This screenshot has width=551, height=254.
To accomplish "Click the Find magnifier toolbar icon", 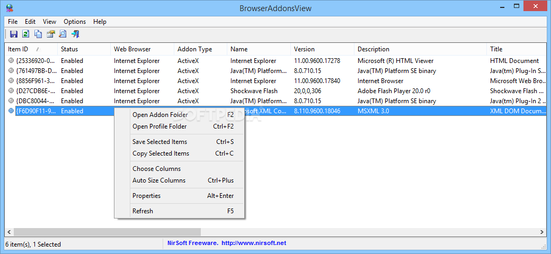I will [x=63, y=34].
